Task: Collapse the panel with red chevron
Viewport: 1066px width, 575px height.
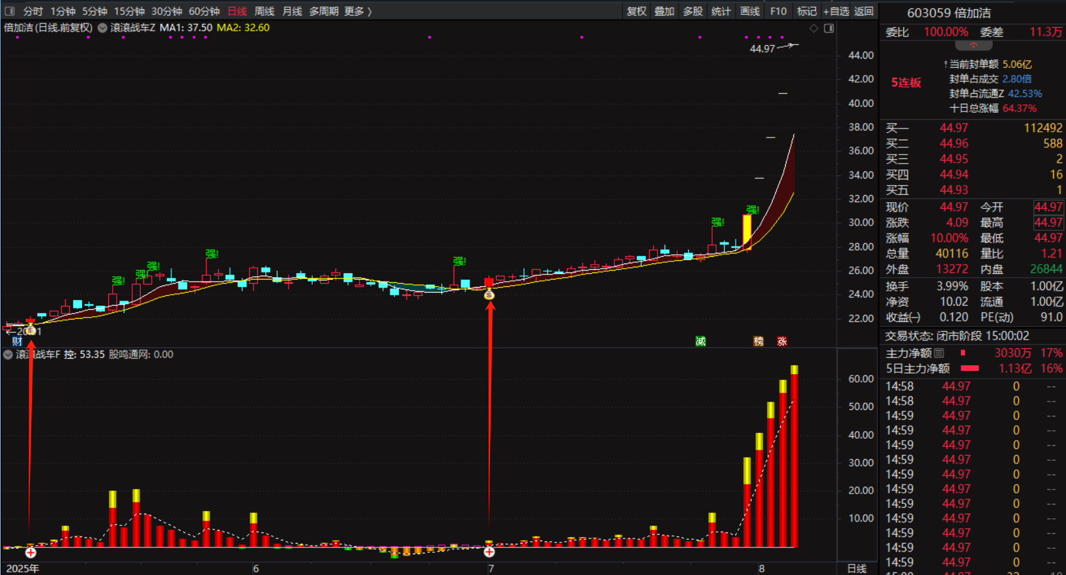Action: pyautogui.click(x=973, y=46)
